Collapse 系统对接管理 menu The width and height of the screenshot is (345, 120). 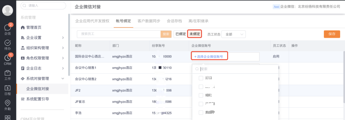click(x=42, y=79)
